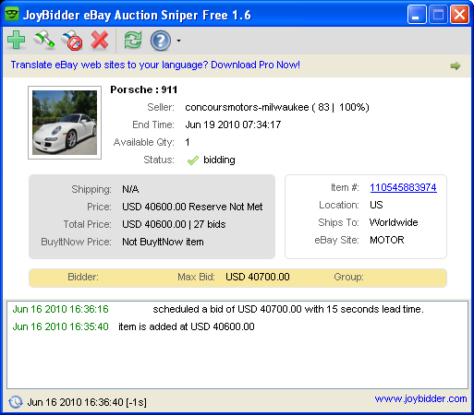Click the bidding status text
This screenshot has height=415, width=474.
[219, 160]
